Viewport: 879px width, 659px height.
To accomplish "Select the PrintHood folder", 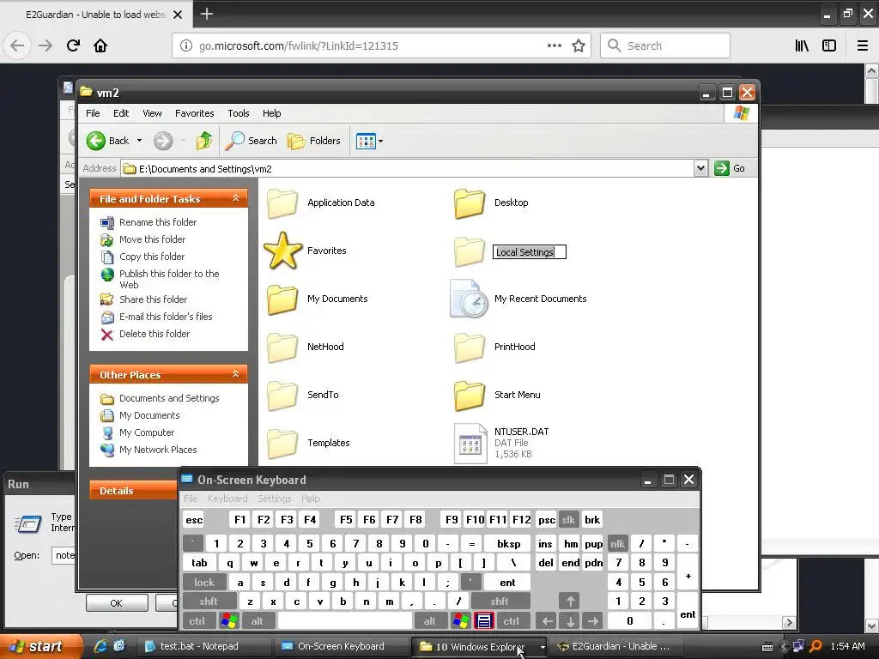I will pos(494,347).
